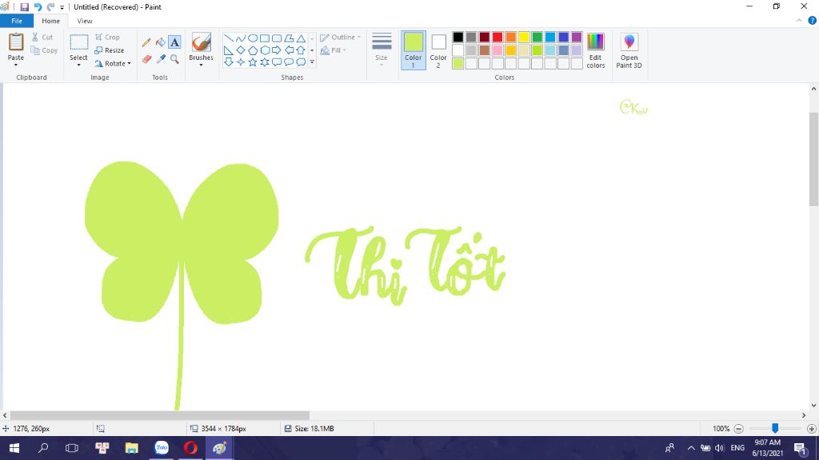Crop the image with the Crop button
The height and width of the screenshot is (460, 819).
click(108, 37)
